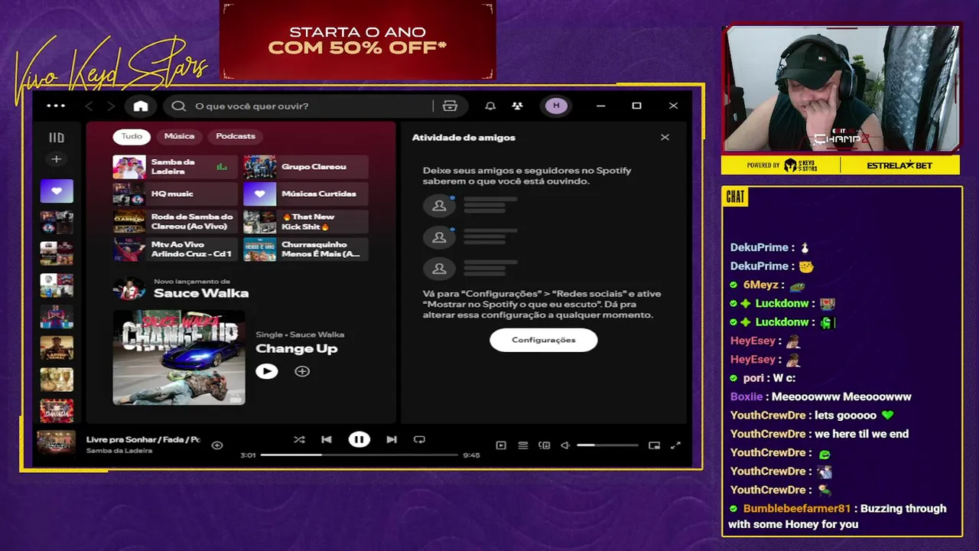Open the Spotify three-dot menu
The width and height of the screenshot is (979, 551).
(x=56, y=106)
